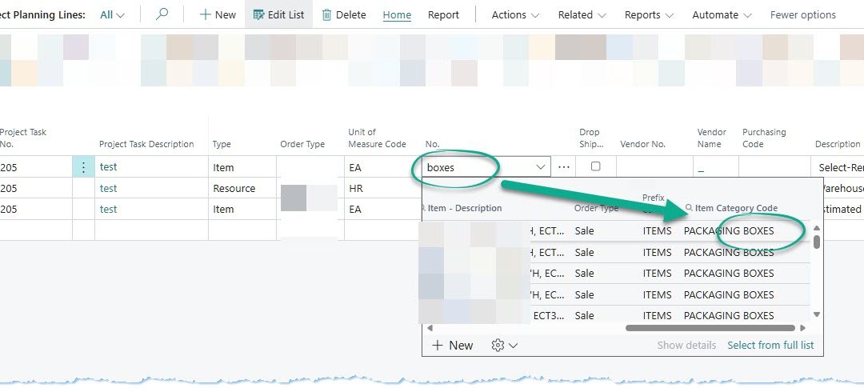Screen dimensions: 864x388
Task: Expand the Automate menu
Action: pyautogui.click(x=722, y=15)
